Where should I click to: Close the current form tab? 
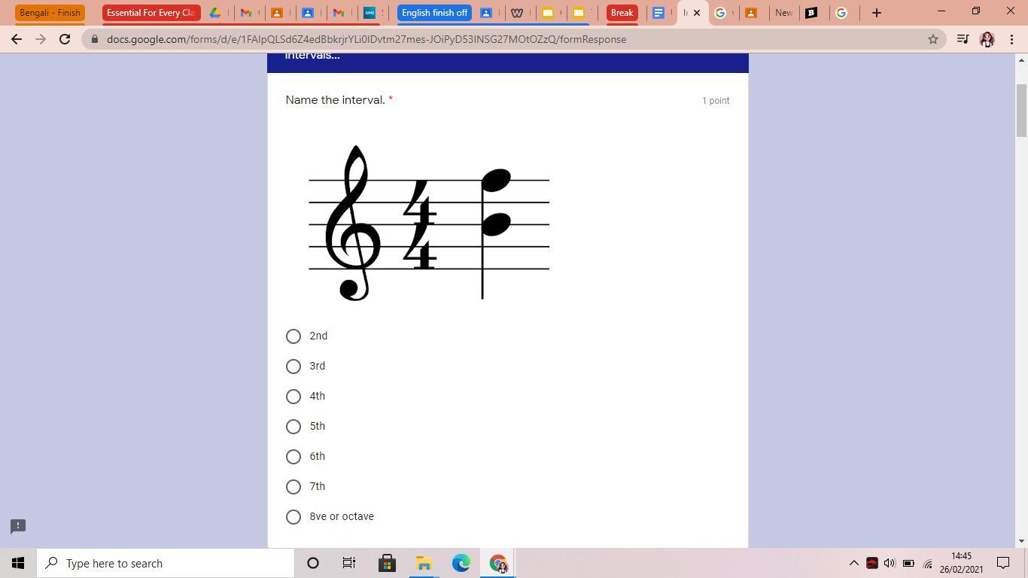[697, 13]
